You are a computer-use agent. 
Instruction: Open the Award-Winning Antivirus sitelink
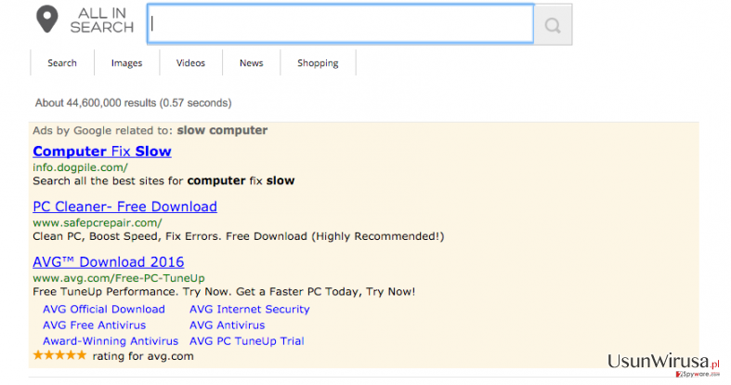pyautogui.click(x=111, y=340)
